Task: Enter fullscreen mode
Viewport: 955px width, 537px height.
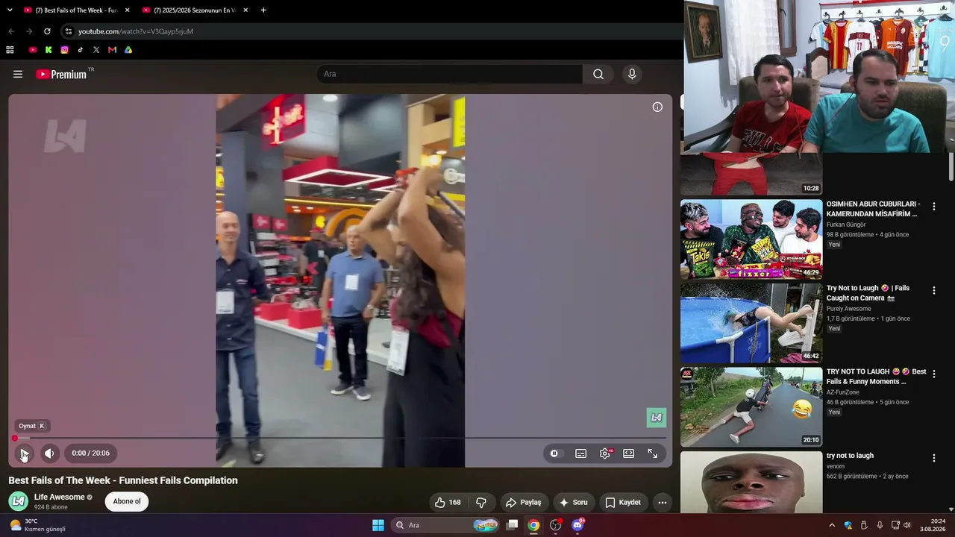Action: pyautogui.click(x=653, y=453)
